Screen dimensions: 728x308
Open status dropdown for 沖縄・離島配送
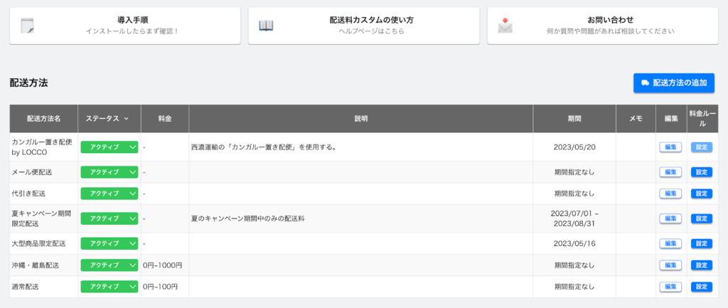(109, 265)
